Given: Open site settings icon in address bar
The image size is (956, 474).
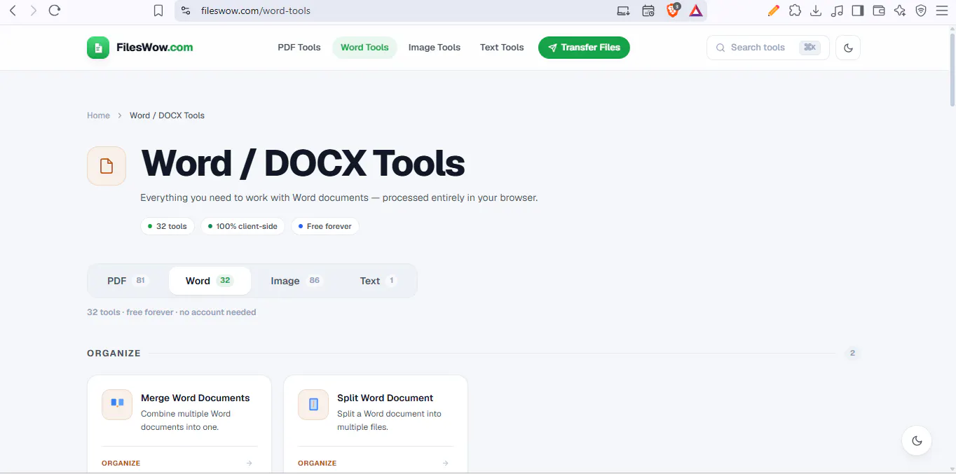Looking at the screenshot, I should click(x=186, y=11).
